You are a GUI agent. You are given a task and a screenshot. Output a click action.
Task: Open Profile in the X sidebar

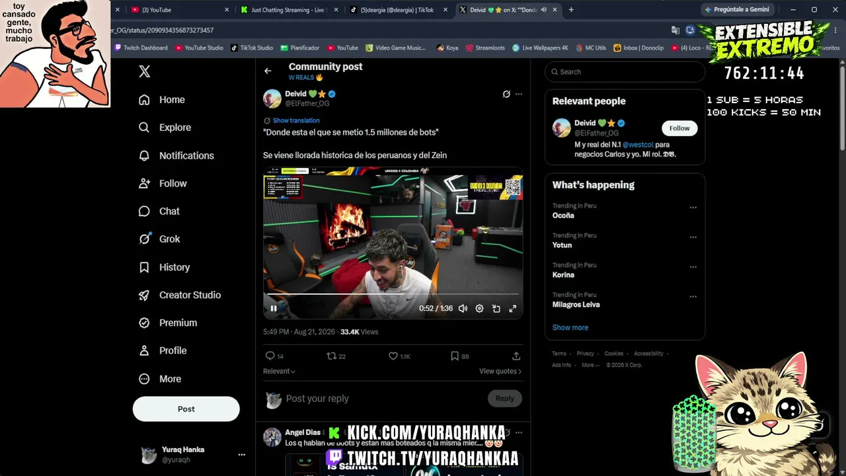(x=163, y=350)
